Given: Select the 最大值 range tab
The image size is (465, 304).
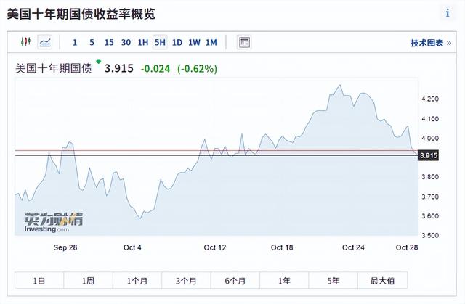Looking at the screenshot, I should (x=383, y=280).
